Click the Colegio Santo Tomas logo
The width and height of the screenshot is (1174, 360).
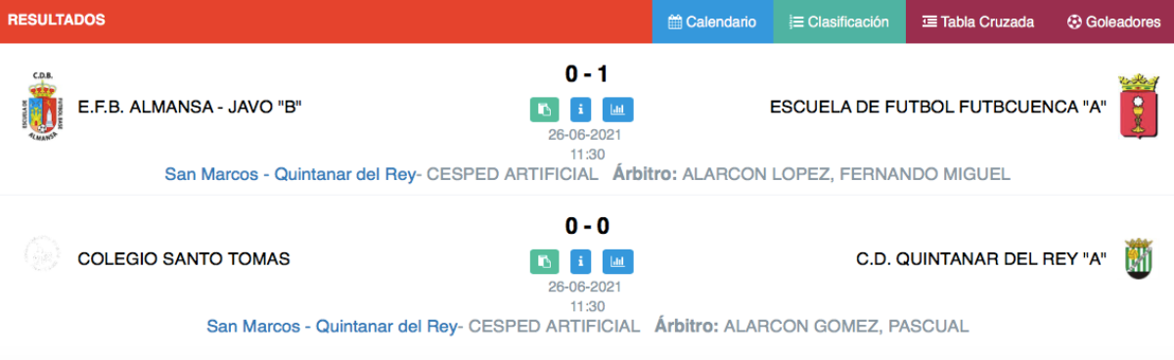42,253
